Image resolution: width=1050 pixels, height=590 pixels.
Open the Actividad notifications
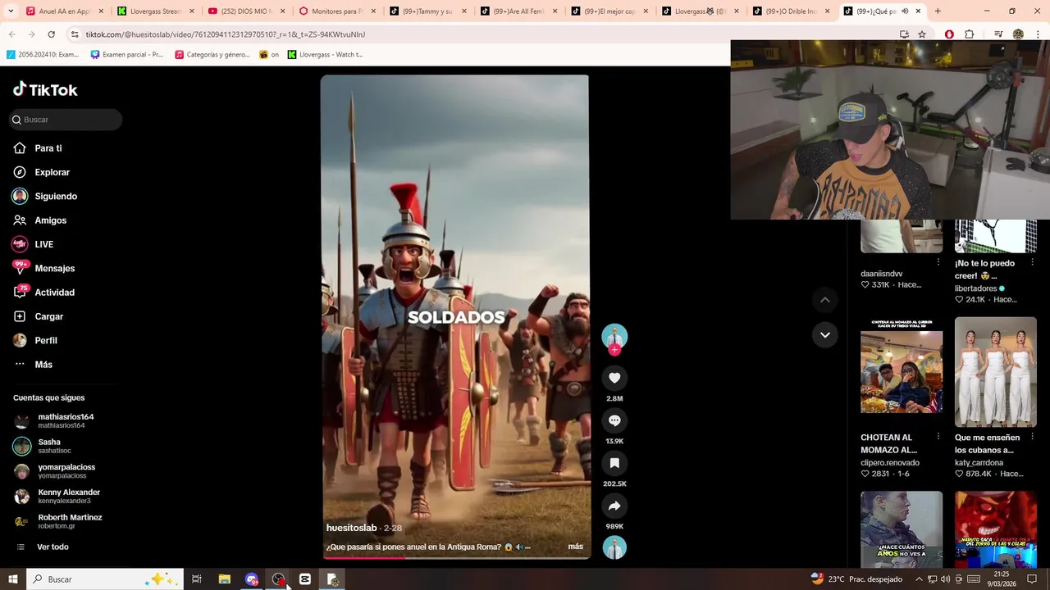pyautogui.click(x=44, y=293)
